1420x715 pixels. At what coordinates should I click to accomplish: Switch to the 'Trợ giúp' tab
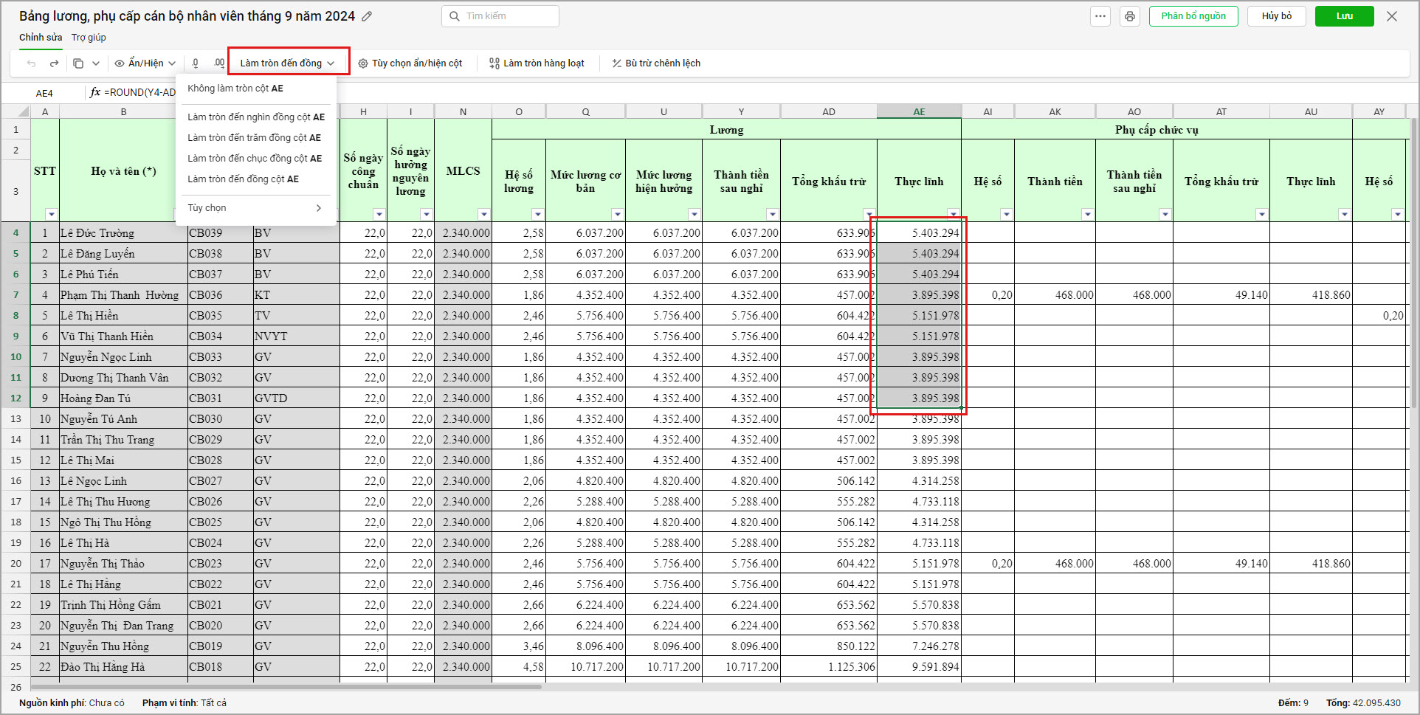click(89, 38)
